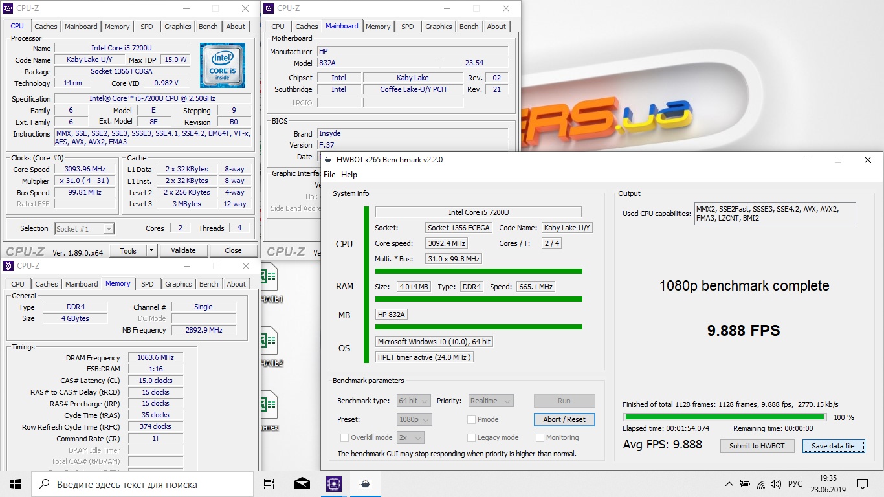
Task: Enable the Legacy mode checkbox
Action: 472,437
